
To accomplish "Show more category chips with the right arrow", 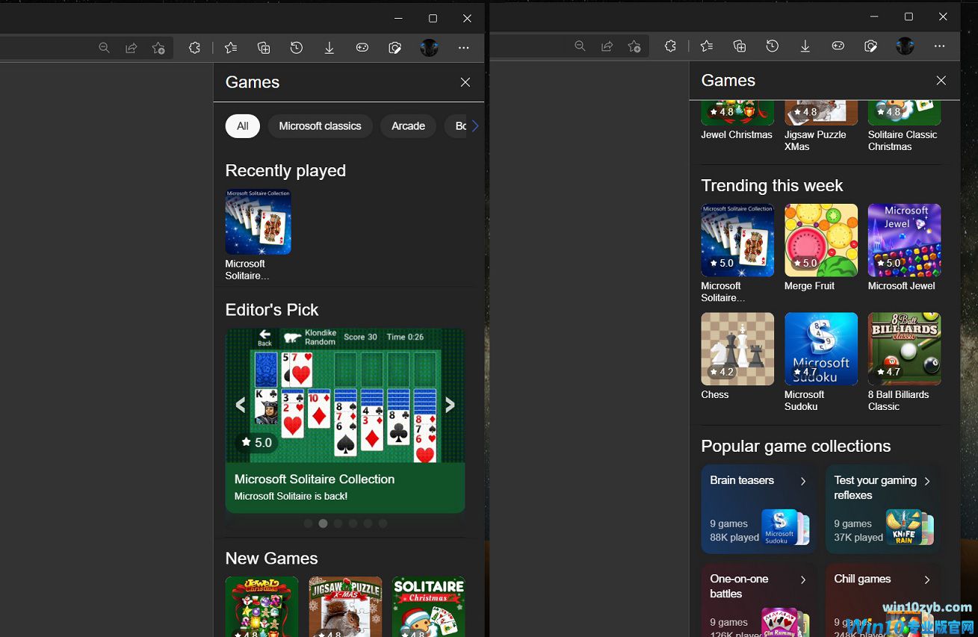I will (474, 126).
